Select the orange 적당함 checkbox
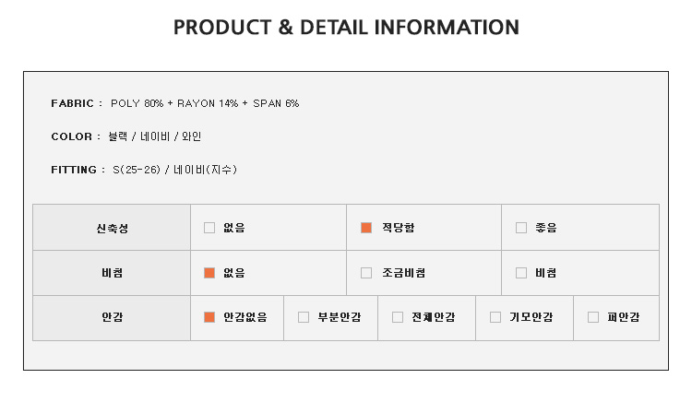This screenshot has width=692, height=414. coord(366,228)
